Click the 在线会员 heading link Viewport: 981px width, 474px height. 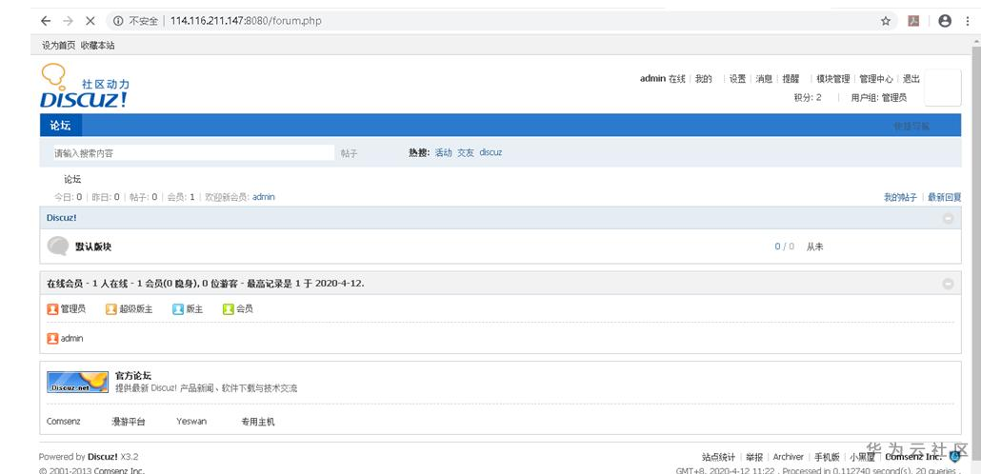point(65,284)
